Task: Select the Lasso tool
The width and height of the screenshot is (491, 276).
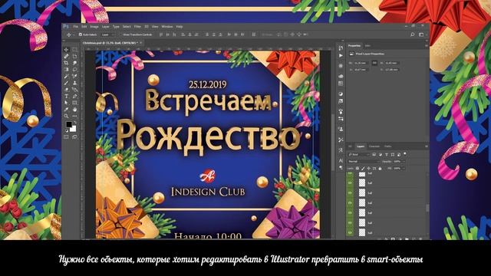Action: coord(74,70)
